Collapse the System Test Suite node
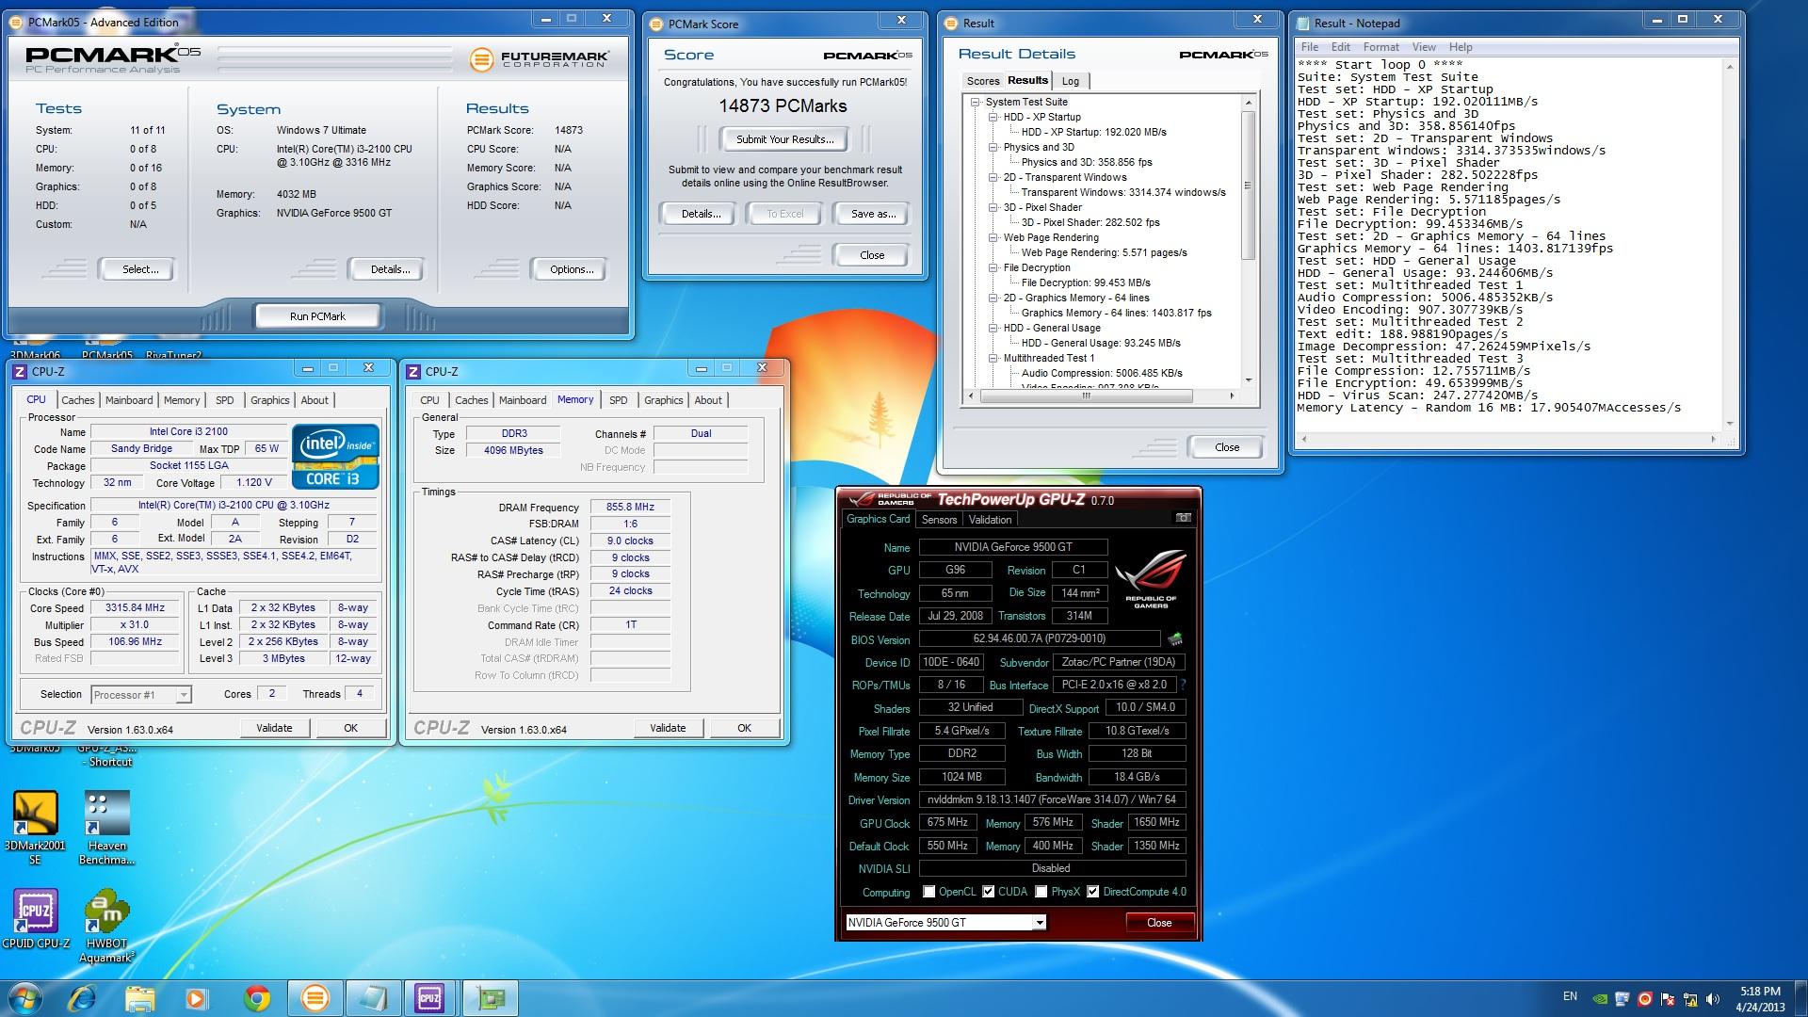 pos(977,102)
